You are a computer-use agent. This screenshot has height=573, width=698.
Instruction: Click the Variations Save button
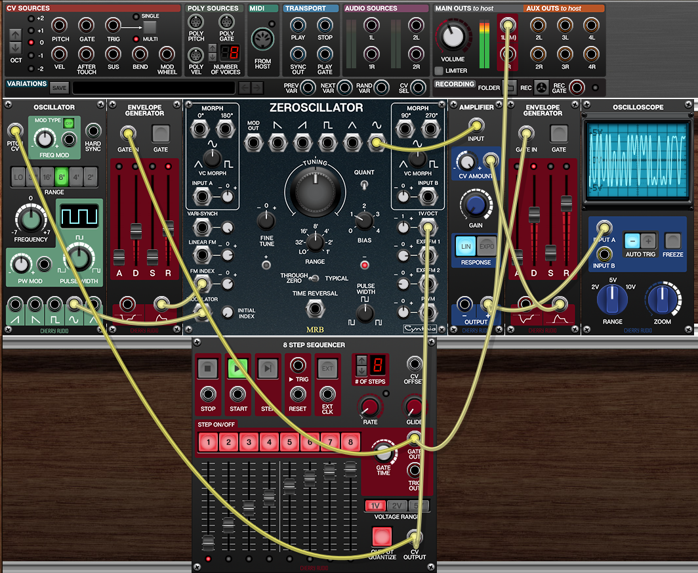[59, 88]
